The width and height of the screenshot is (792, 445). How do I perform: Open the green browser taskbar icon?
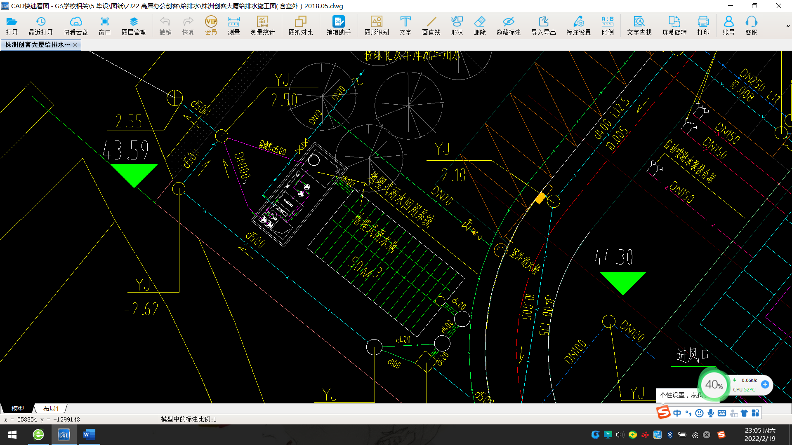coord(38,435)
